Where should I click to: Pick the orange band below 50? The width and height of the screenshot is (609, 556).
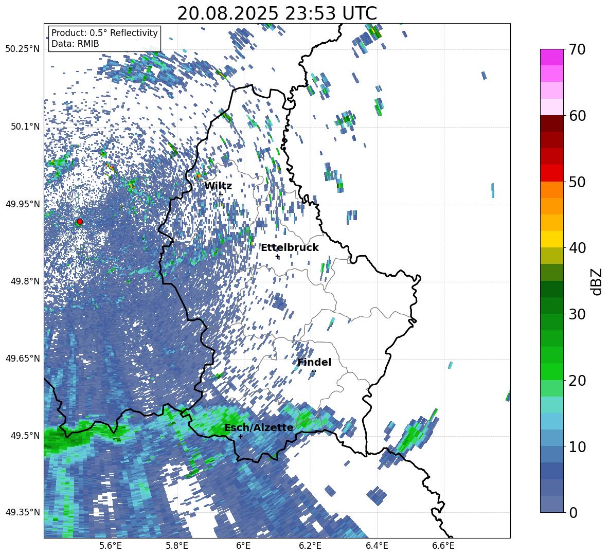551,190
